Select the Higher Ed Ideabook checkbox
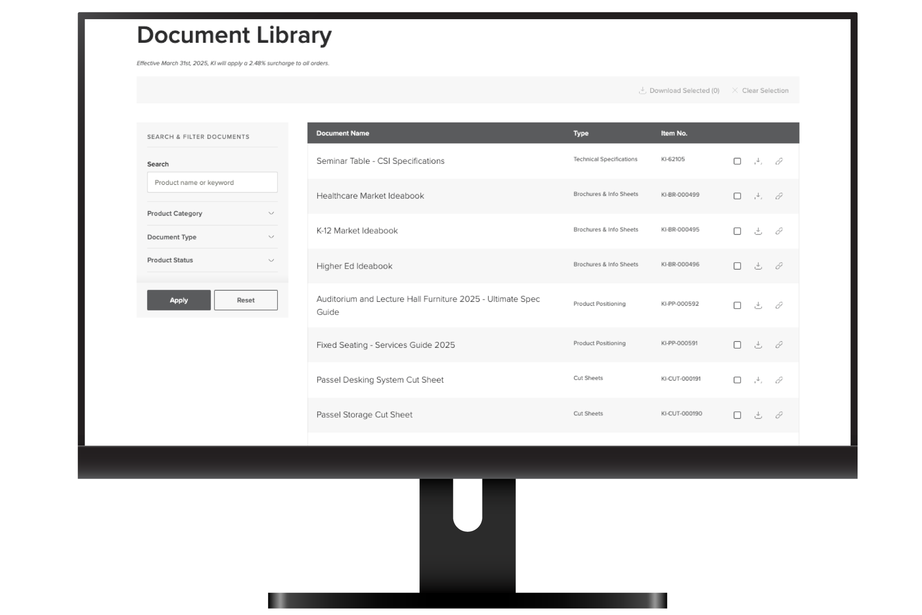The image size is (922, 615). pos(737,266)
